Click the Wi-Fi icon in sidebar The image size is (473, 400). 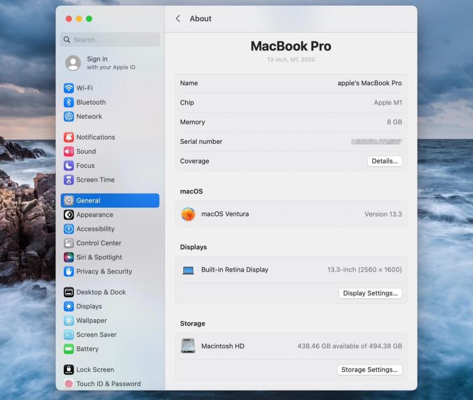tap(69, 88)
